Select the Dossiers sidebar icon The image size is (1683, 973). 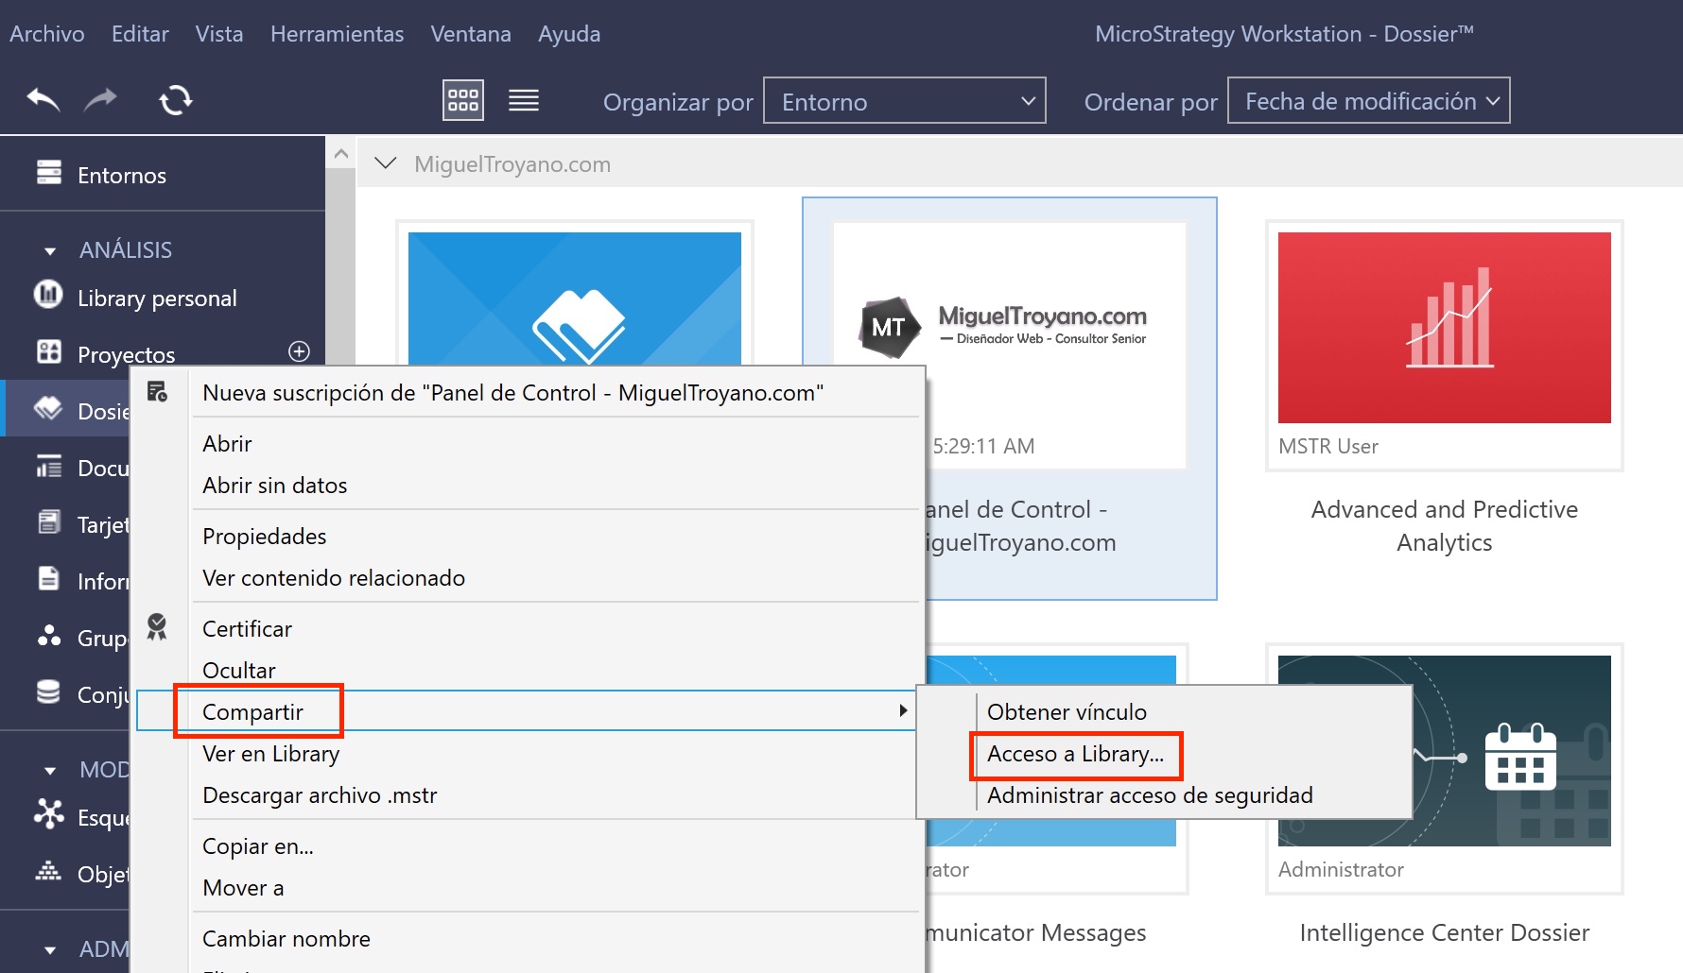tap(48, 408)
